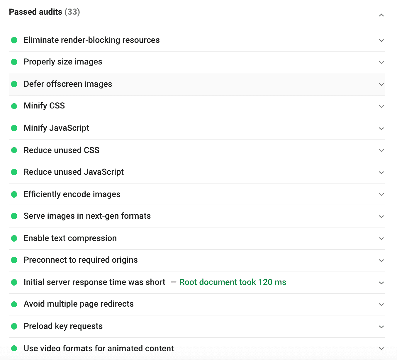Expand the Efficiently encode images audit
The height and width of the screenshot is (360, 397).
[x=381, y=194]
